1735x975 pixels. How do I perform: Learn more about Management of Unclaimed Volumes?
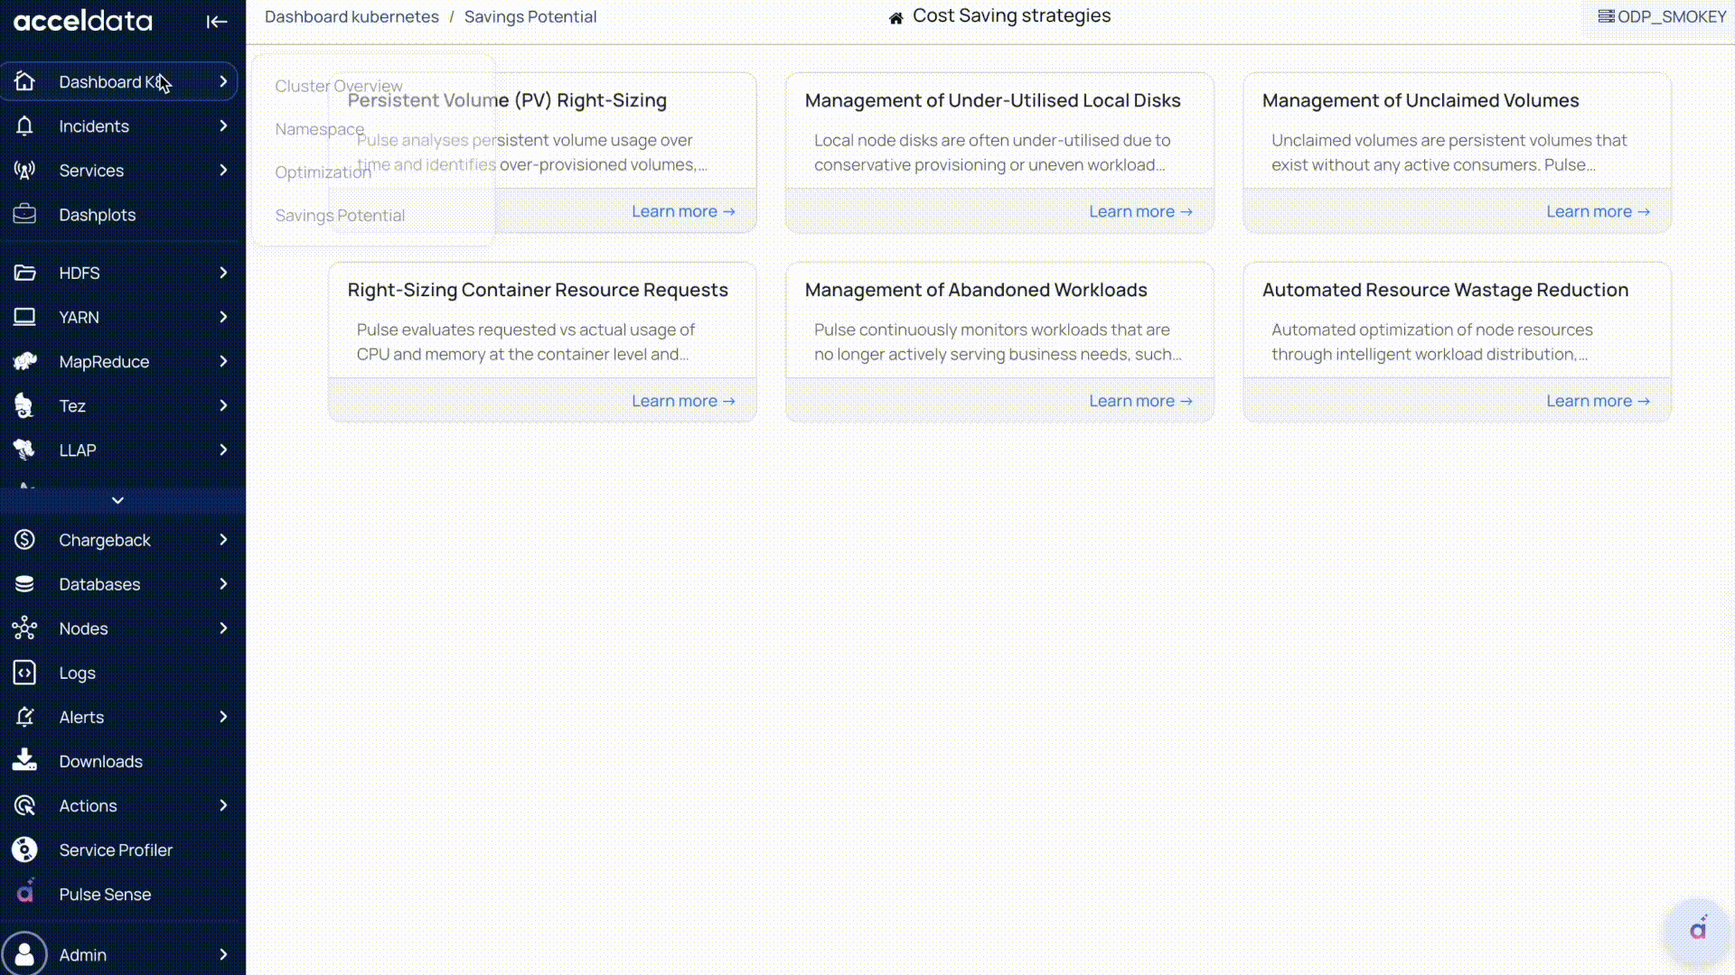[1597, 211]
